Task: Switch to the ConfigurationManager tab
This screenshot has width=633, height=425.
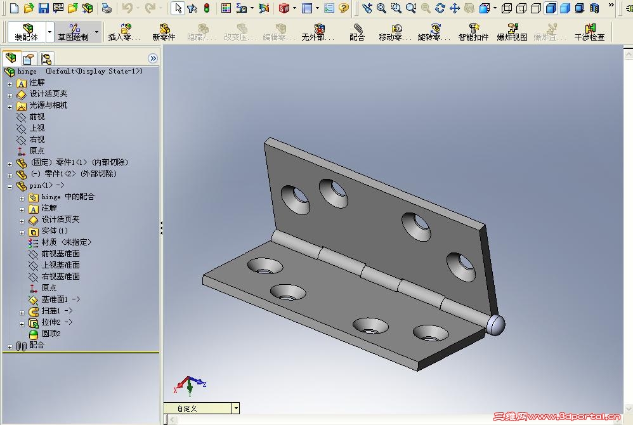Action: pyautogui.click(x=46, y=59)
